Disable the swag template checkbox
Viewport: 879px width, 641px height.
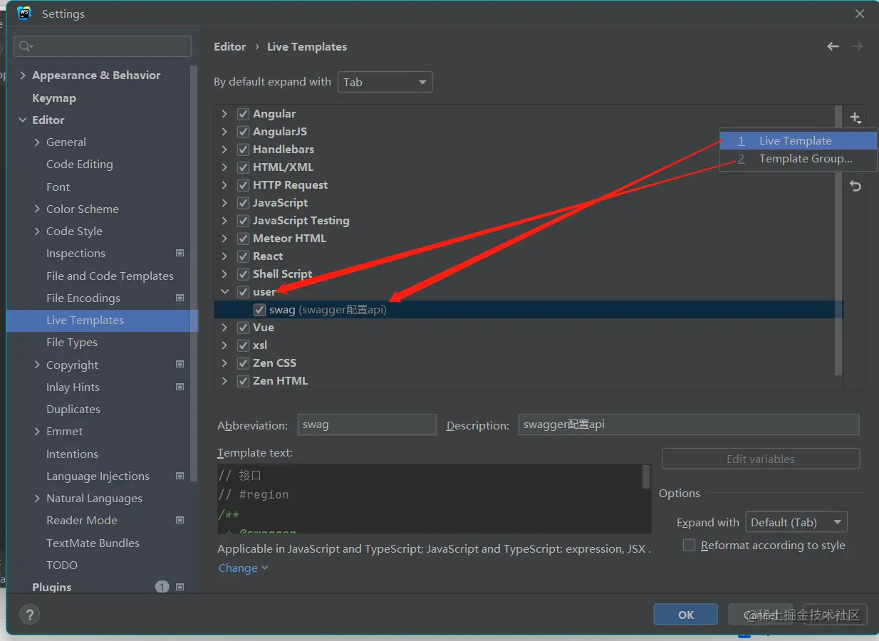pos(260,310)
